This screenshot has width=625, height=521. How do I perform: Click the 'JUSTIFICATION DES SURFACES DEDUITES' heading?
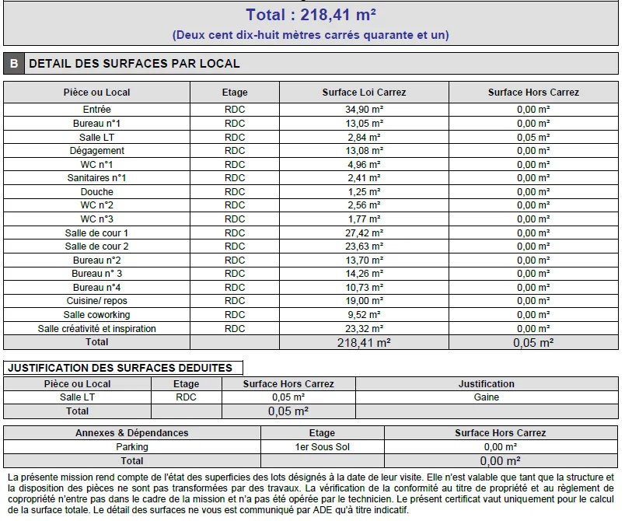120,368
